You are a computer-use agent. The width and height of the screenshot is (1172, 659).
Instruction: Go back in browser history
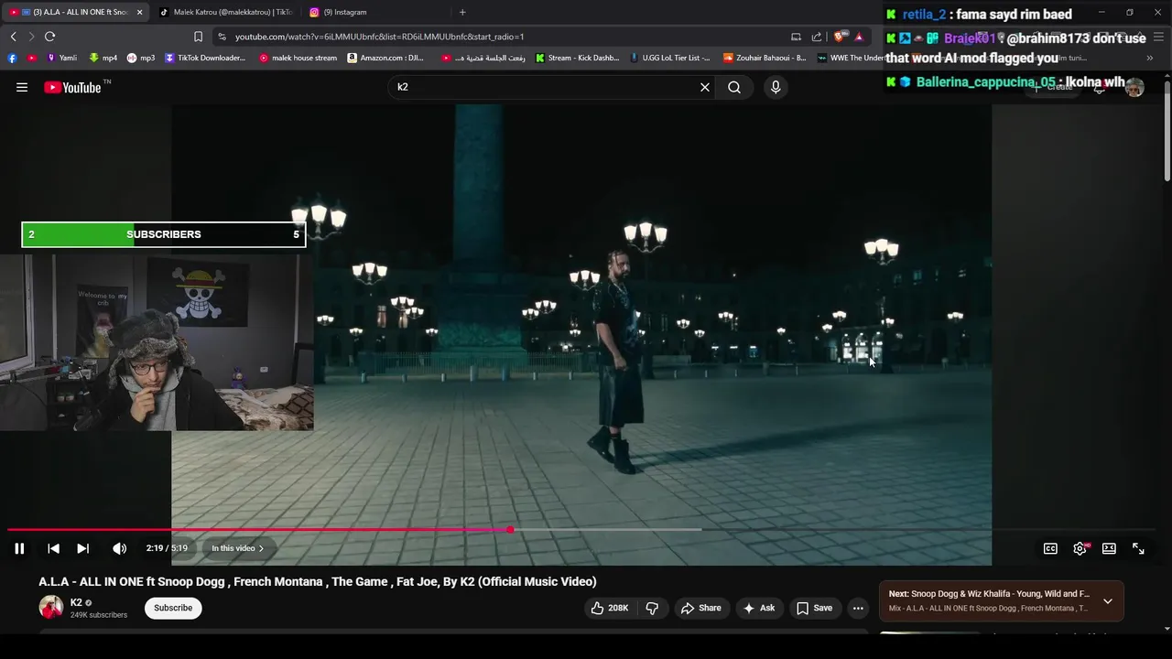pyautogui.click(x=13, y=37)
